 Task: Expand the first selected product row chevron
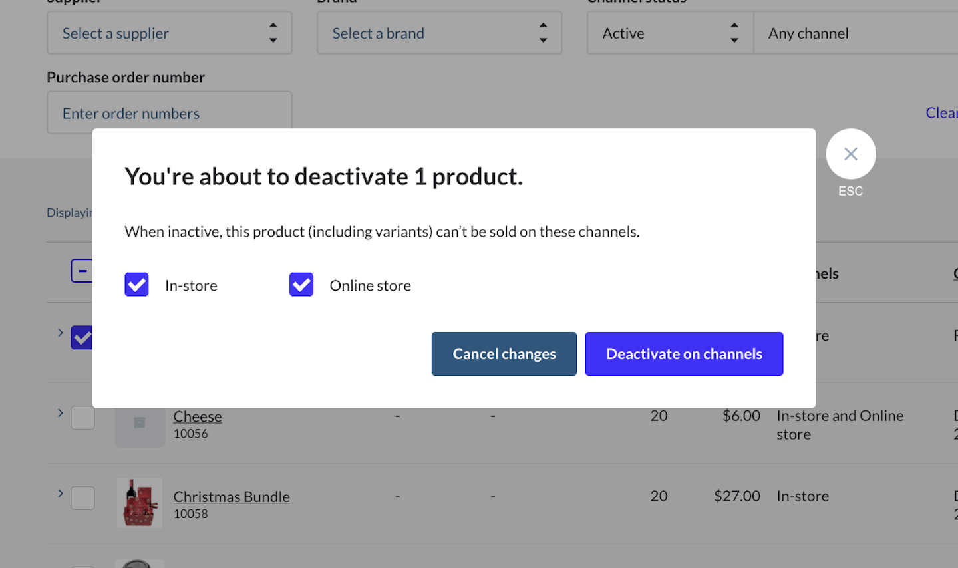60,333
